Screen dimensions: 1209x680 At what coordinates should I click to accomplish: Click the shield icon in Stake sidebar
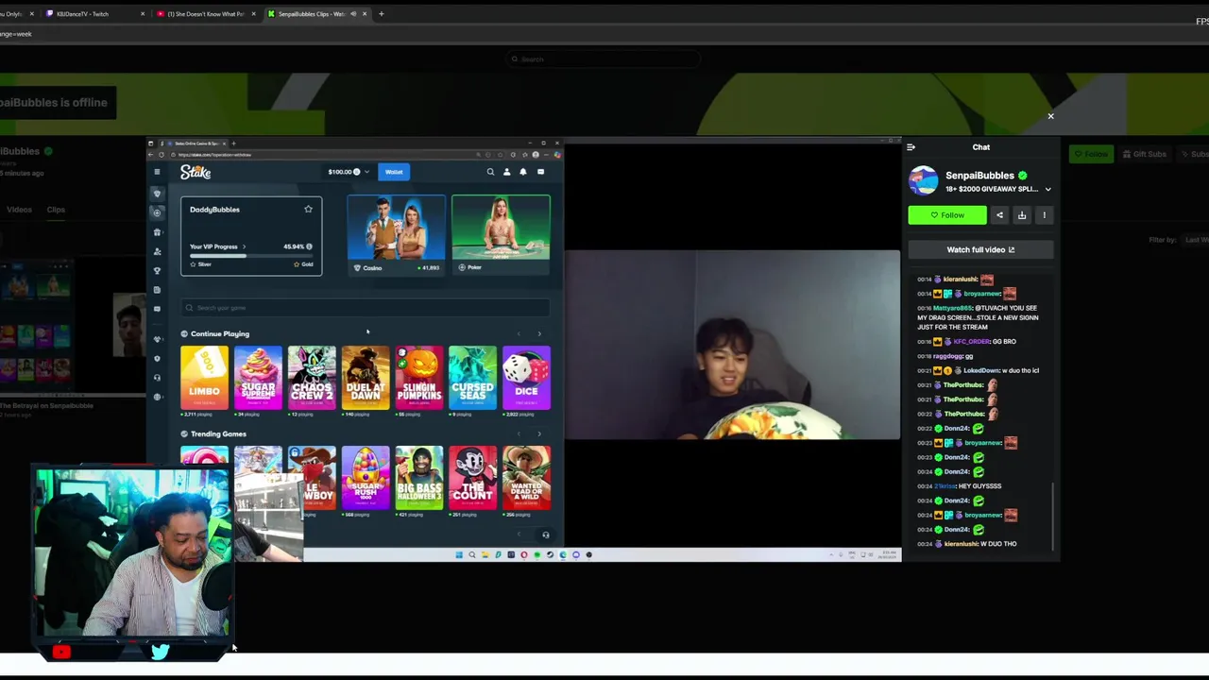(x=157, y=359)
